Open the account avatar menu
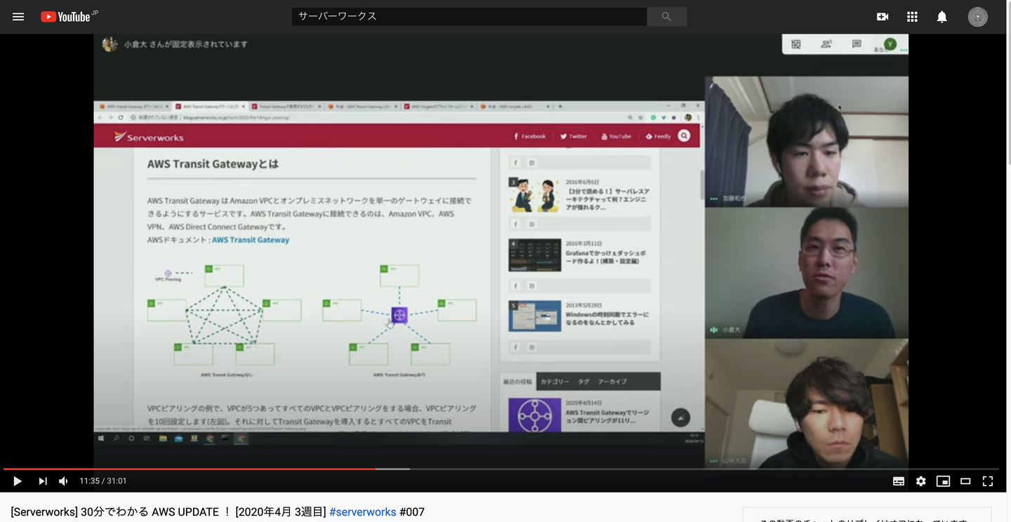The width and height of the screenshot is (1011, 522). tap(977, 17)
